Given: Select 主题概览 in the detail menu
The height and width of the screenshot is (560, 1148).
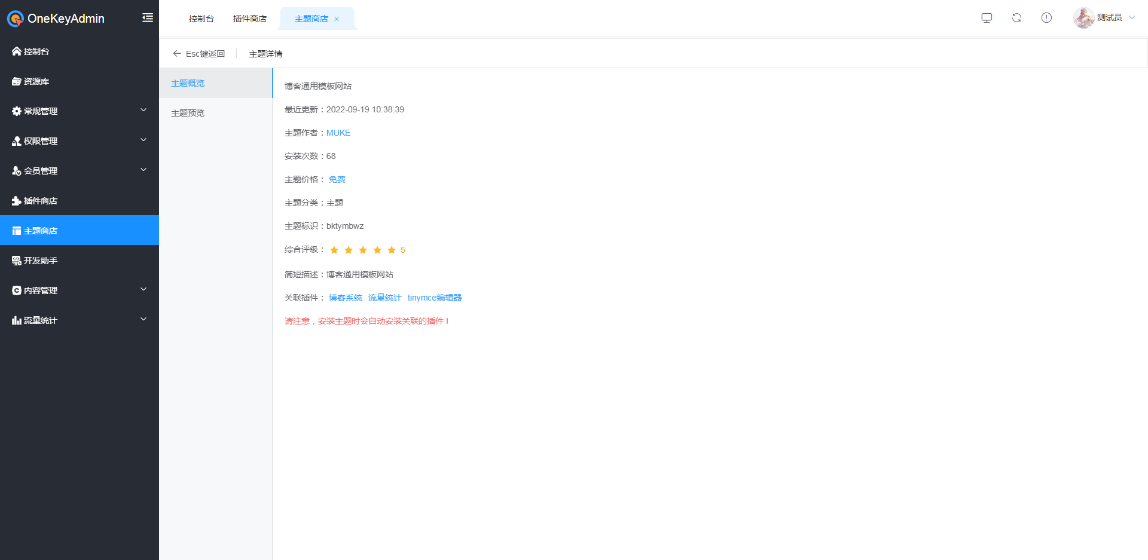Looking at the screenshot, I should click(216, 83).
